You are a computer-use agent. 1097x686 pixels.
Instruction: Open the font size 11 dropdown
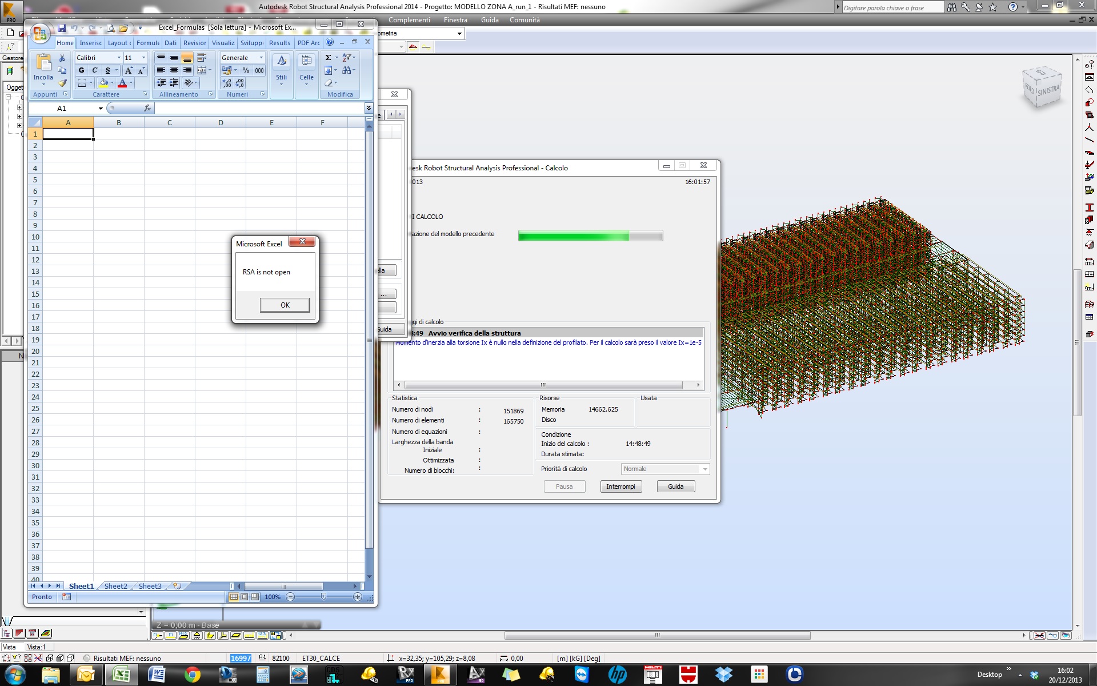143,58
